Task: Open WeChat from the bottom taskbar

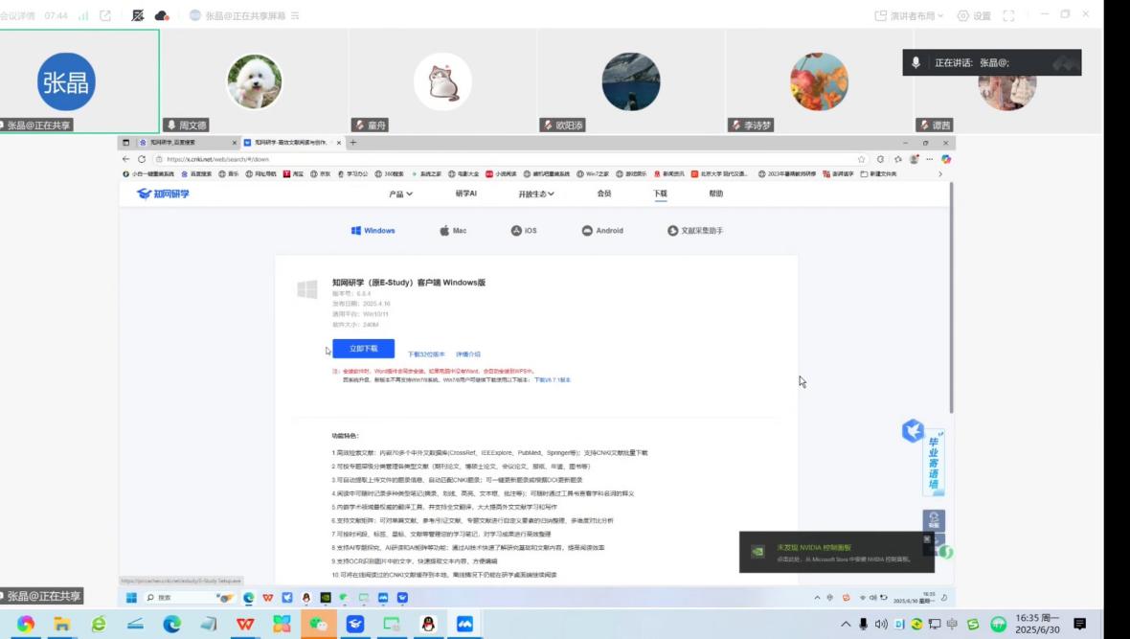Action: tap(319, 624)
